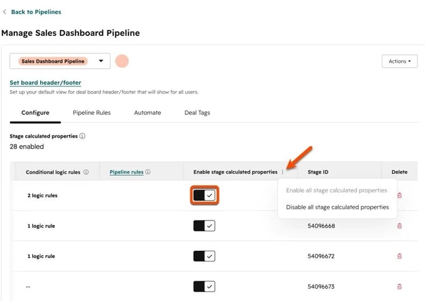Click the back chevron beside Back to Pipelines
Viewport: 425px width, 301px height.
pos(4,12)
